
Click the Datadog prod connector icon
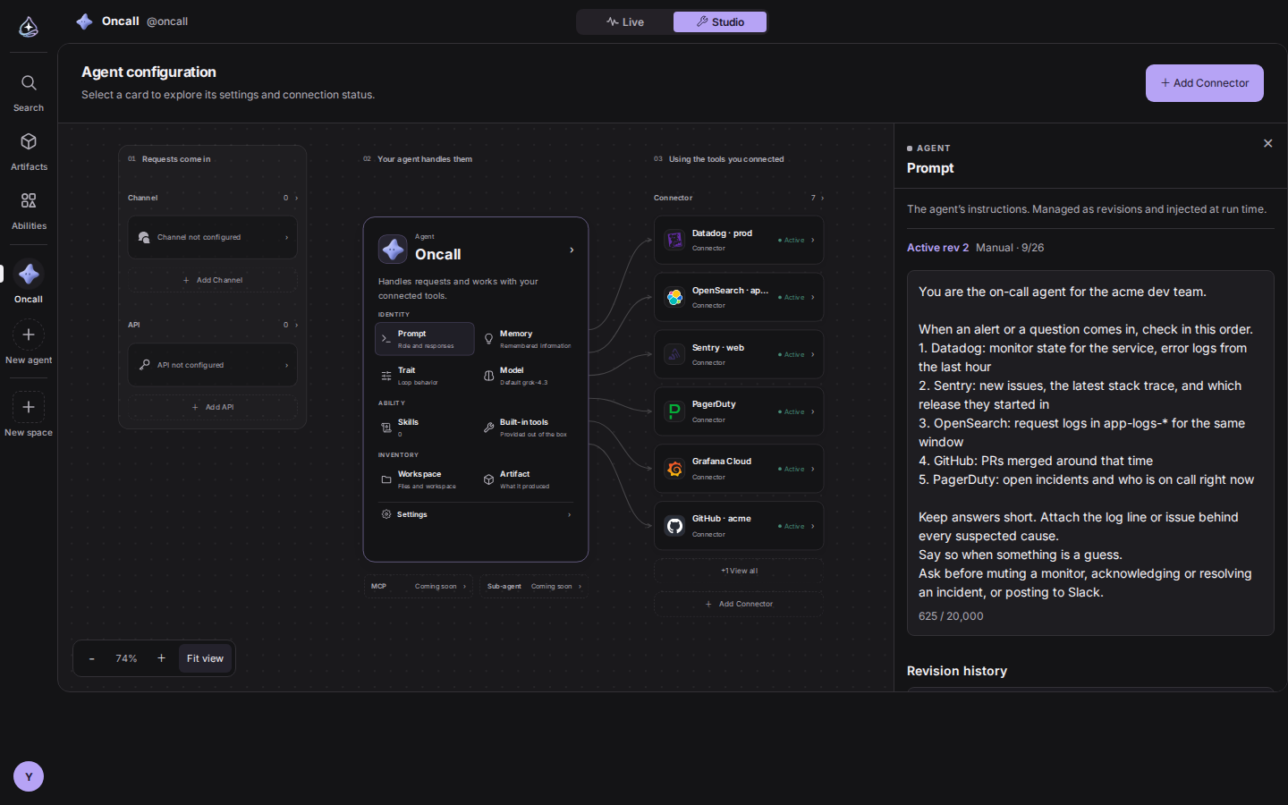pos(674,240)
